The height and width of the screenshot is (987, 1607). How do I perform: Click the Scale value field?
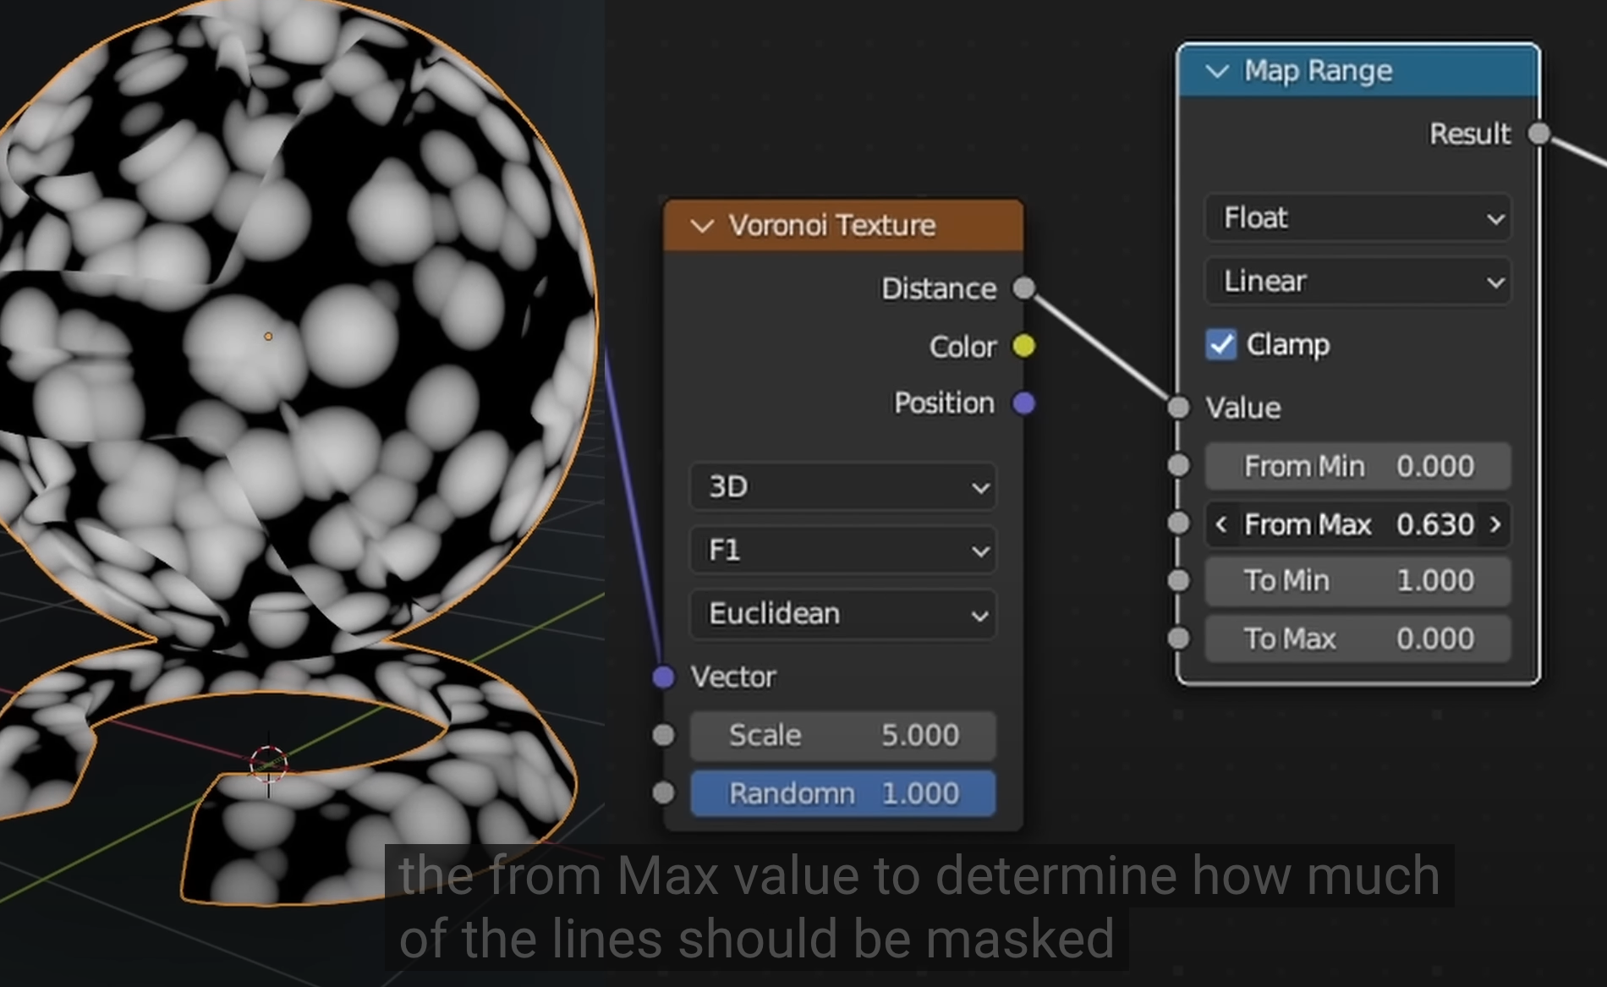pos(843,735)
